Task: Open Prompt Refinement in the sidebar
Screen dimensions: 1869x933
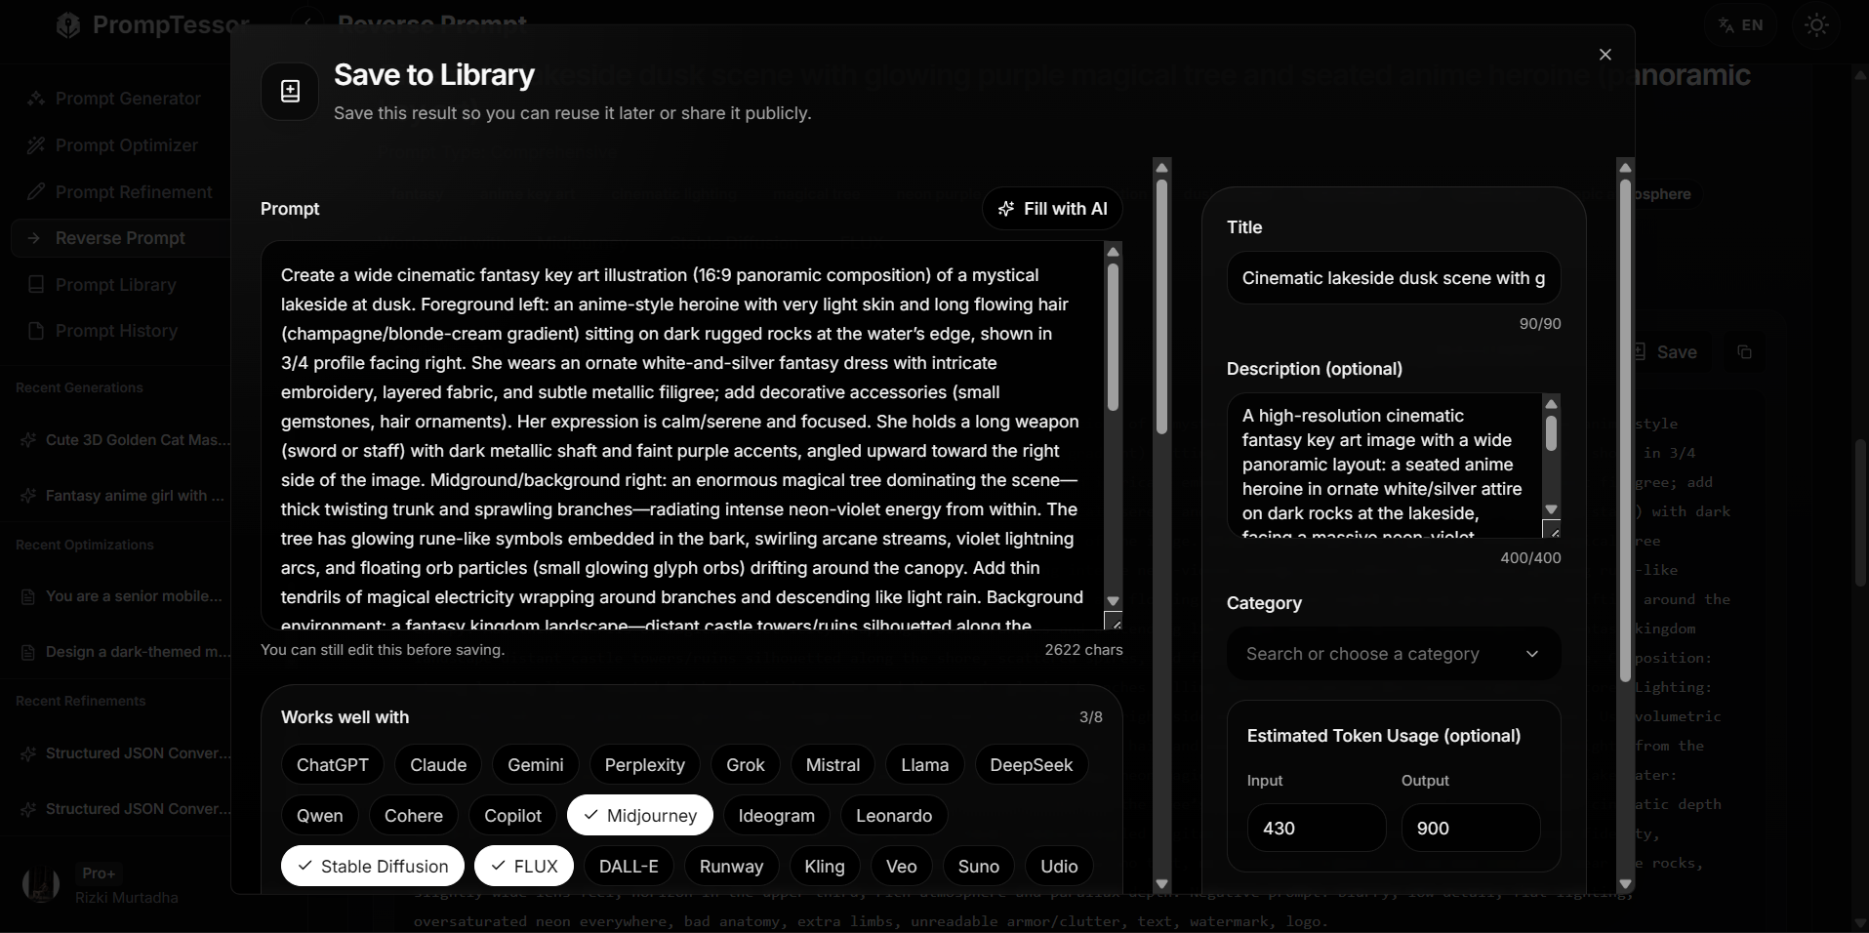Action: 120,192
